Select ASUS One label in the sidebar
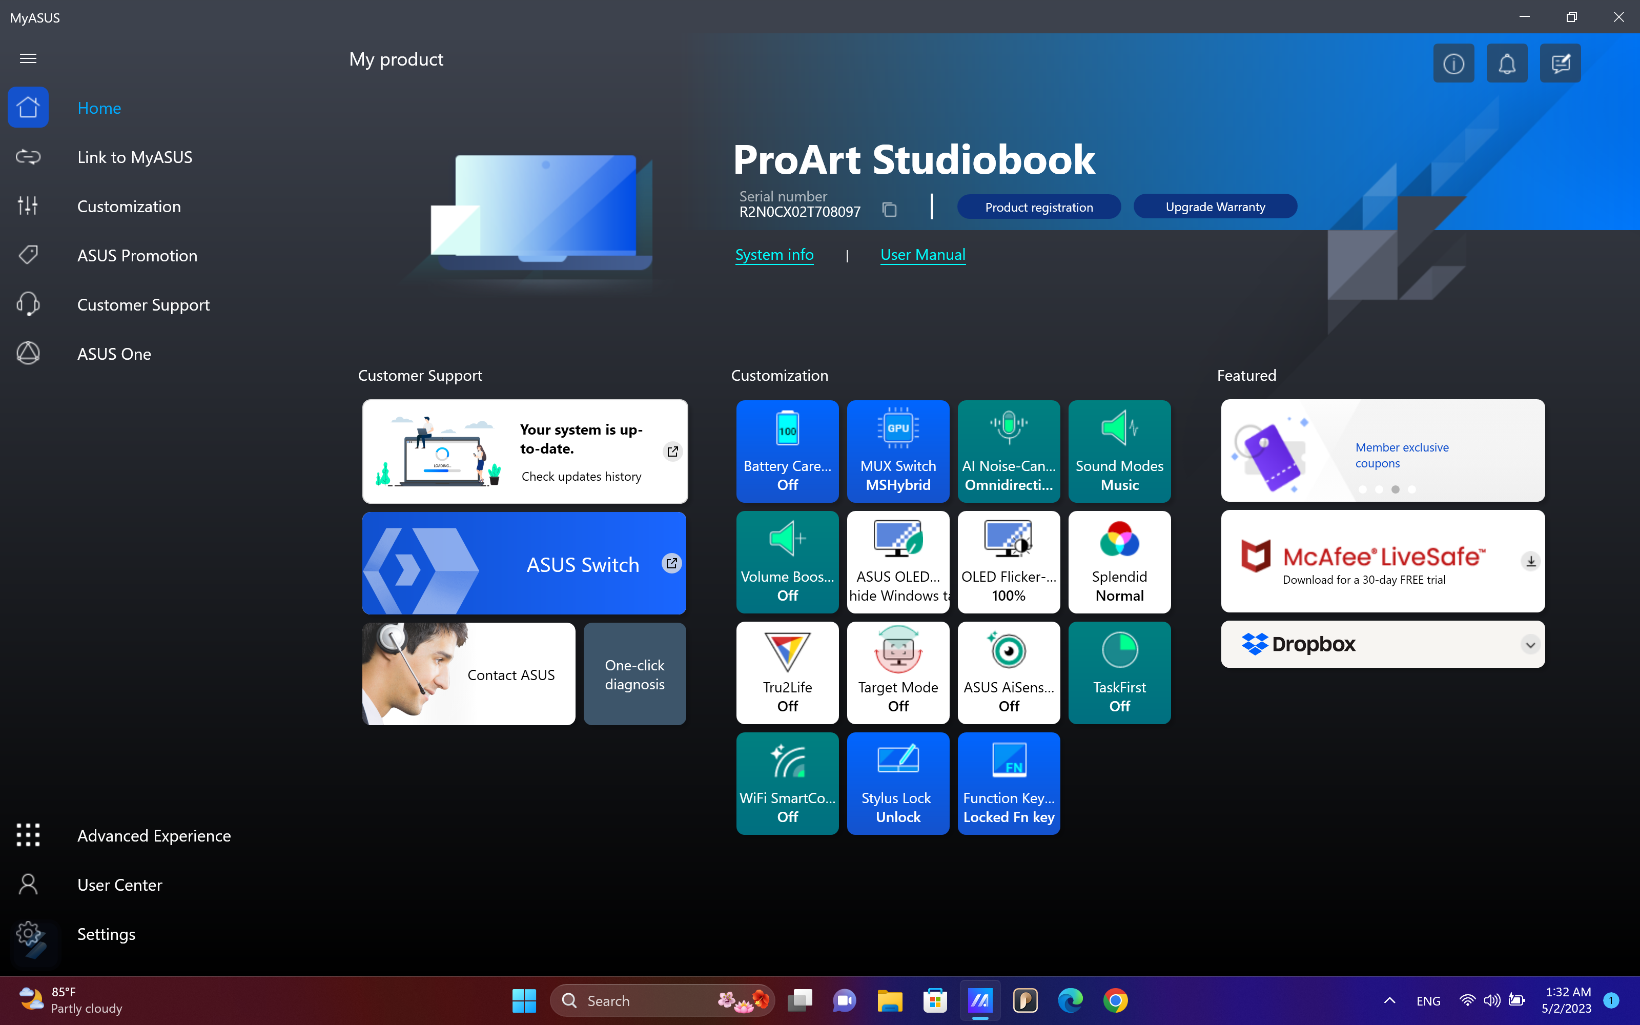The width and height of the screenshot is (1640, 1025). click(x=114, y=354)
